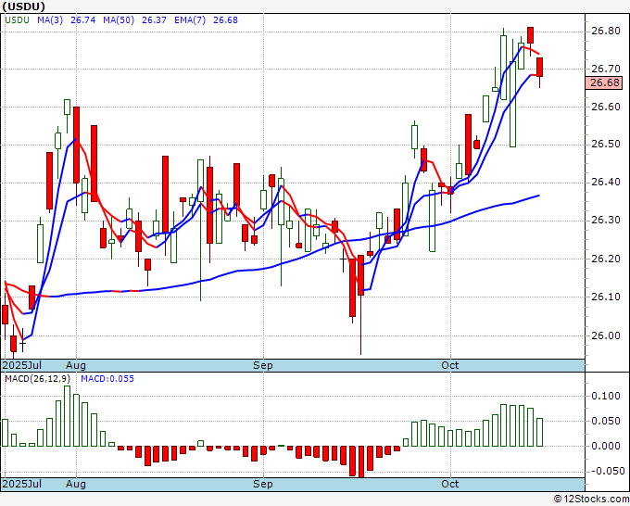Viewport: 630px width, 506px height.
Task: Click the 26.20 price axis label
Action: click(606, 259)
